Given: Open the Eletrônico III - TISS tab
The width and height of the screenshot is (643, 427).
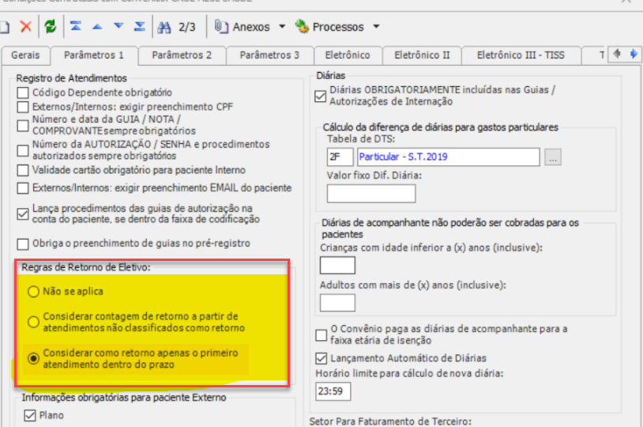Looking at the screenshot, I should coord(521,55).
